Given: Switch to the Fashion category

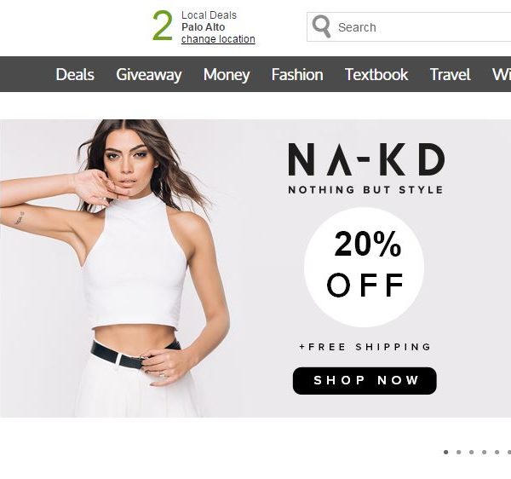Looking at the screenshot, I should 297,74.
